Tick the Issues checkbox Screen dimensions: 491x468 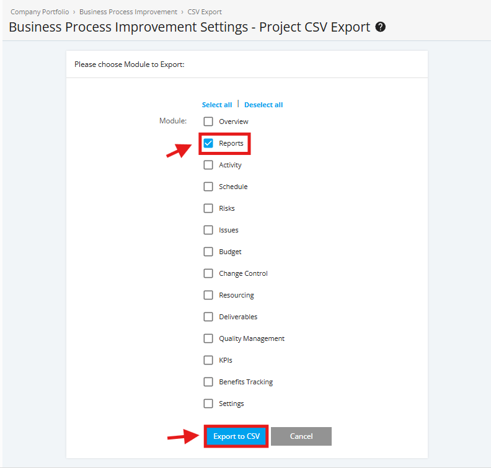click(x=208, y=230)
